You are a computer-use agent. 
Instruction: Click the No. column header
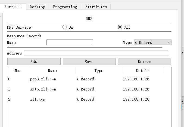(18, 71)
